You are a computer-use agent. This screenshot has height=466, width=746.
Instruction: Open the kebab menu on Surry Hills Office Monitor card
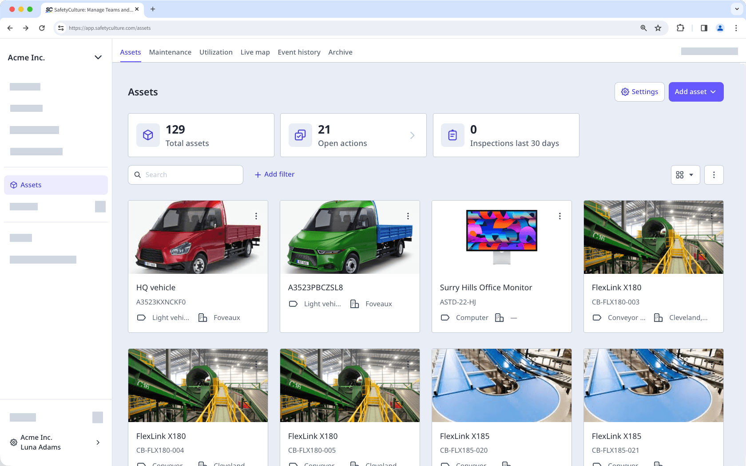[559, 216]
